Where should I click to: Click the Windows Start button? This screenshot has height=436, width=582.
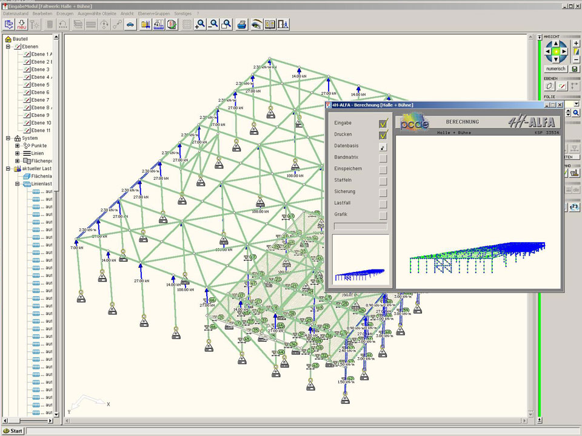(13, 431)
